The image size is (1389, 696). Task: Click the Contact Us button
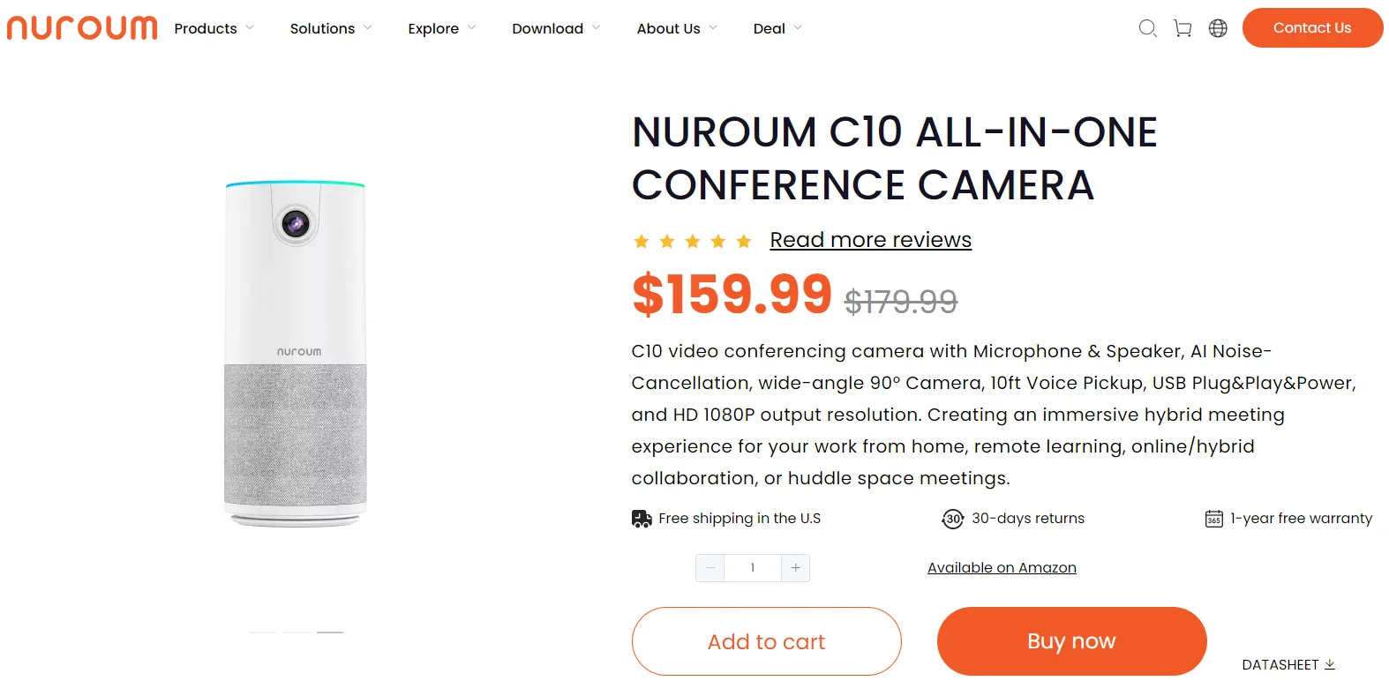click(x=1311, y=28)
